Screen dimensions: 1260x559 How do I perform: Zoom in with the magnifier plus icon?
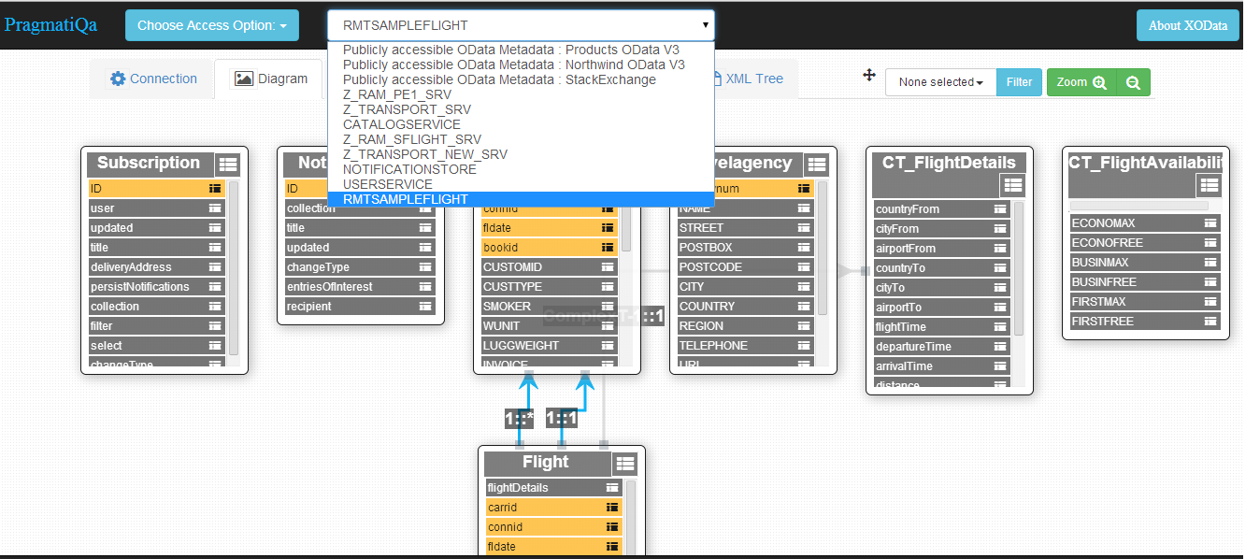(x=1099, y=82)
